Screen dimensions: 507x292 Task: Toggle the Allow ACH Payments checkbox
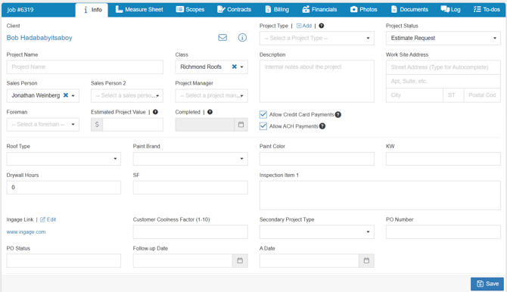tap(263, 126)
